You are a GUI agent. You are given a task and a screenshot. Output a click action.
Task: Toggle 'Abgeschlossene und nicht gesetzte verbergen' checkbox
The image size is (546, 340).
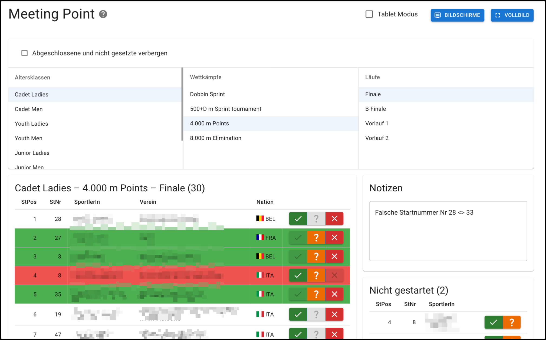coord(25,53)
